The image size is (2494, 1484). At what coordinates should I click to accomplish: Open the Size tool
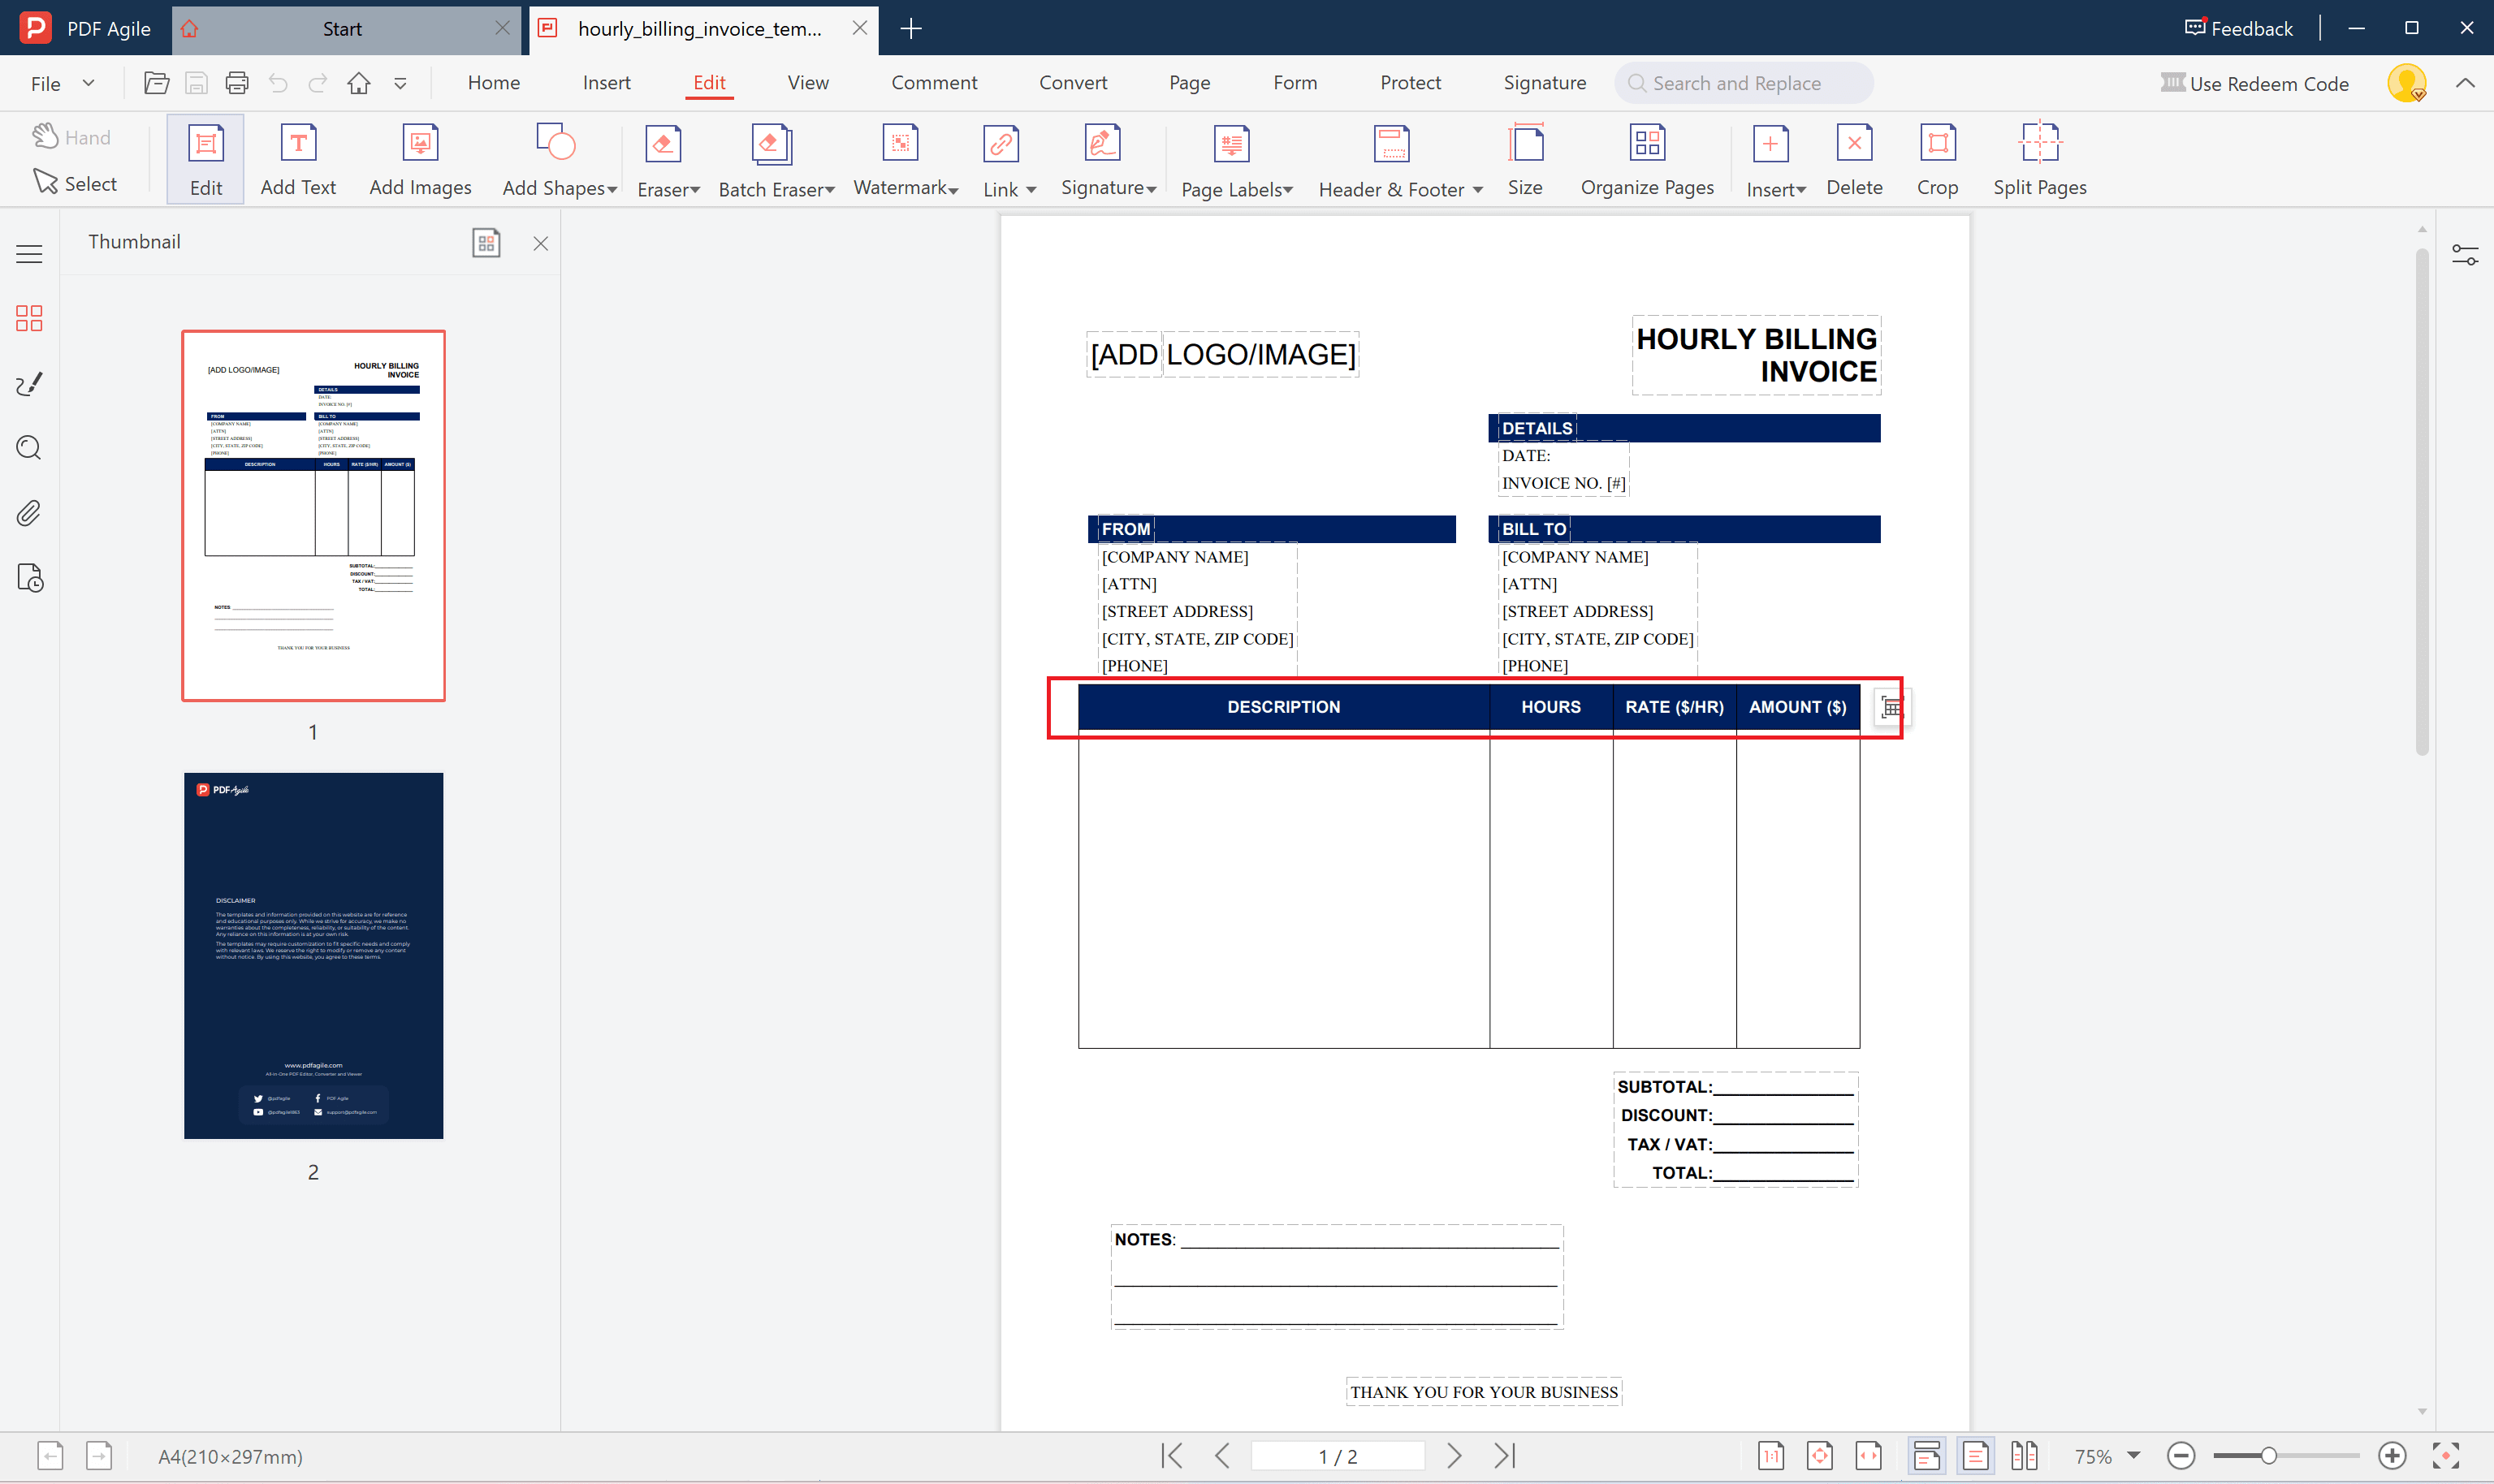pos(1524,158)
